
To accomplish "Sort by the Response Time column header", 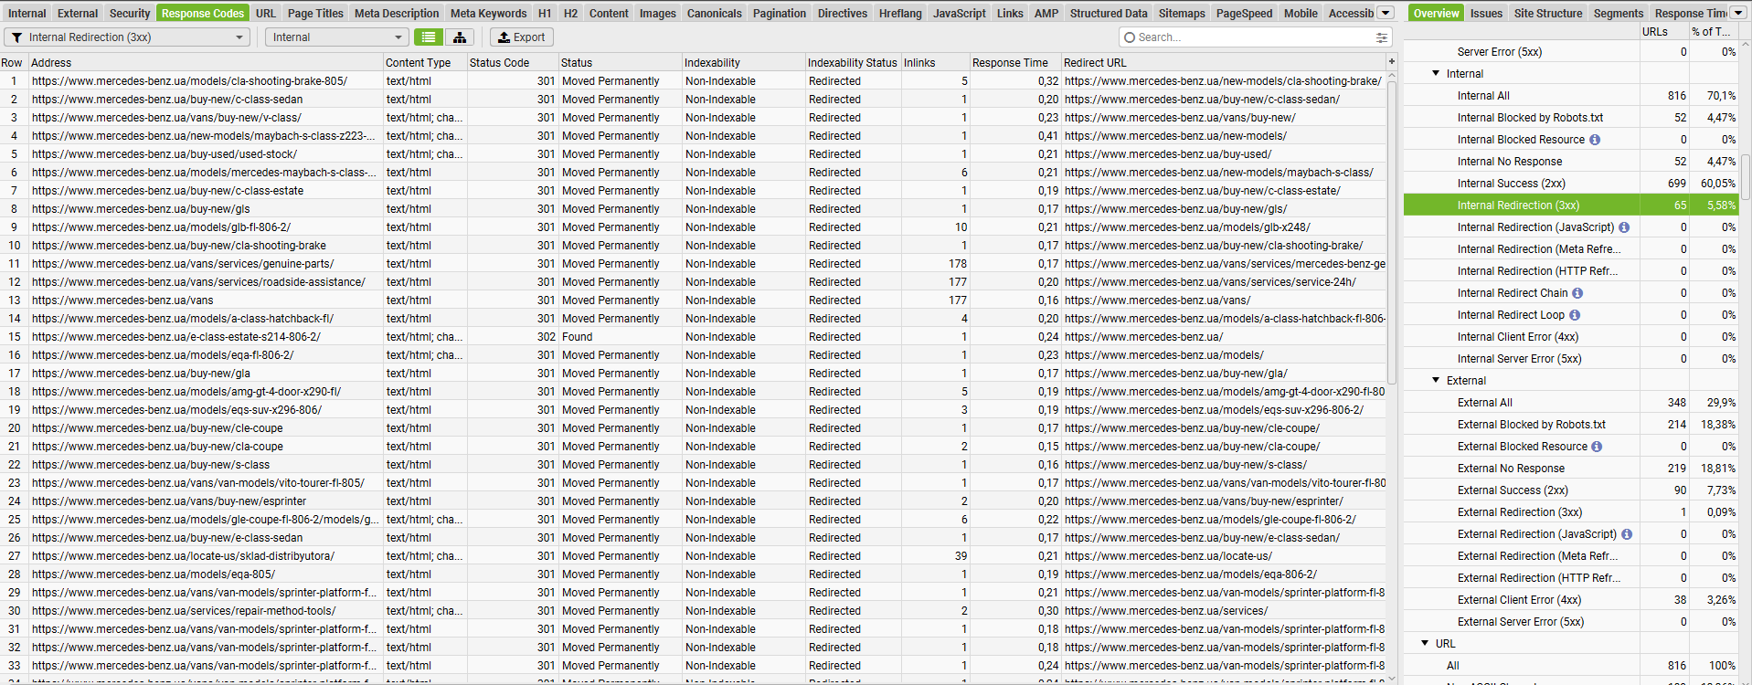I will coord(1014,63).
